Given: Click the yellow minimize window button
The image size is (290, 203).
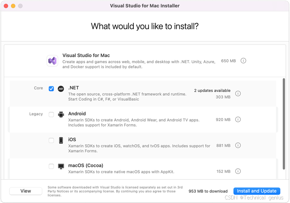Looking at the screenshot, I should (x=13, y=6).
